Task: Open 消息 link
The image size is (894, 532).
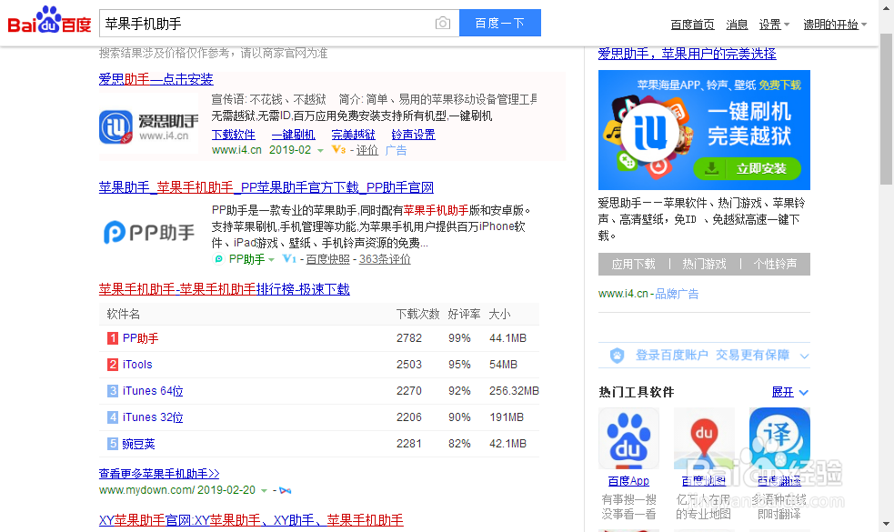Action: tap(737, 25)
